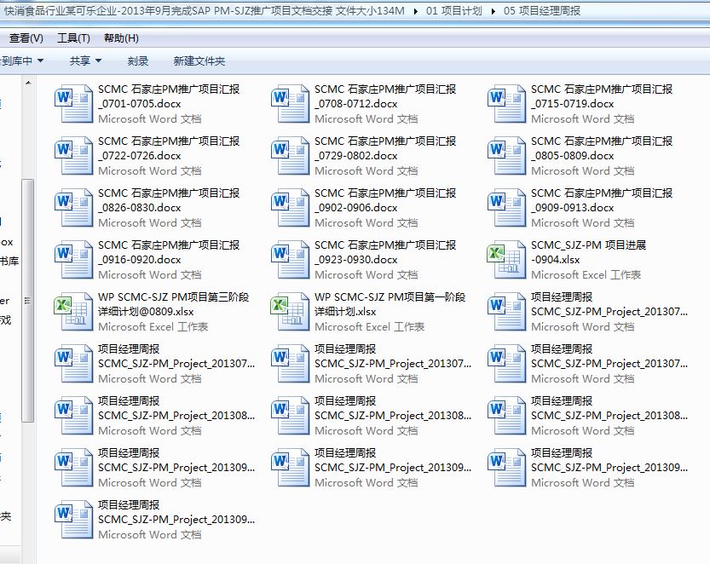Click file name WP SCMC-SJZ PM项目第一阶段详细计划.xlsx

390,304
